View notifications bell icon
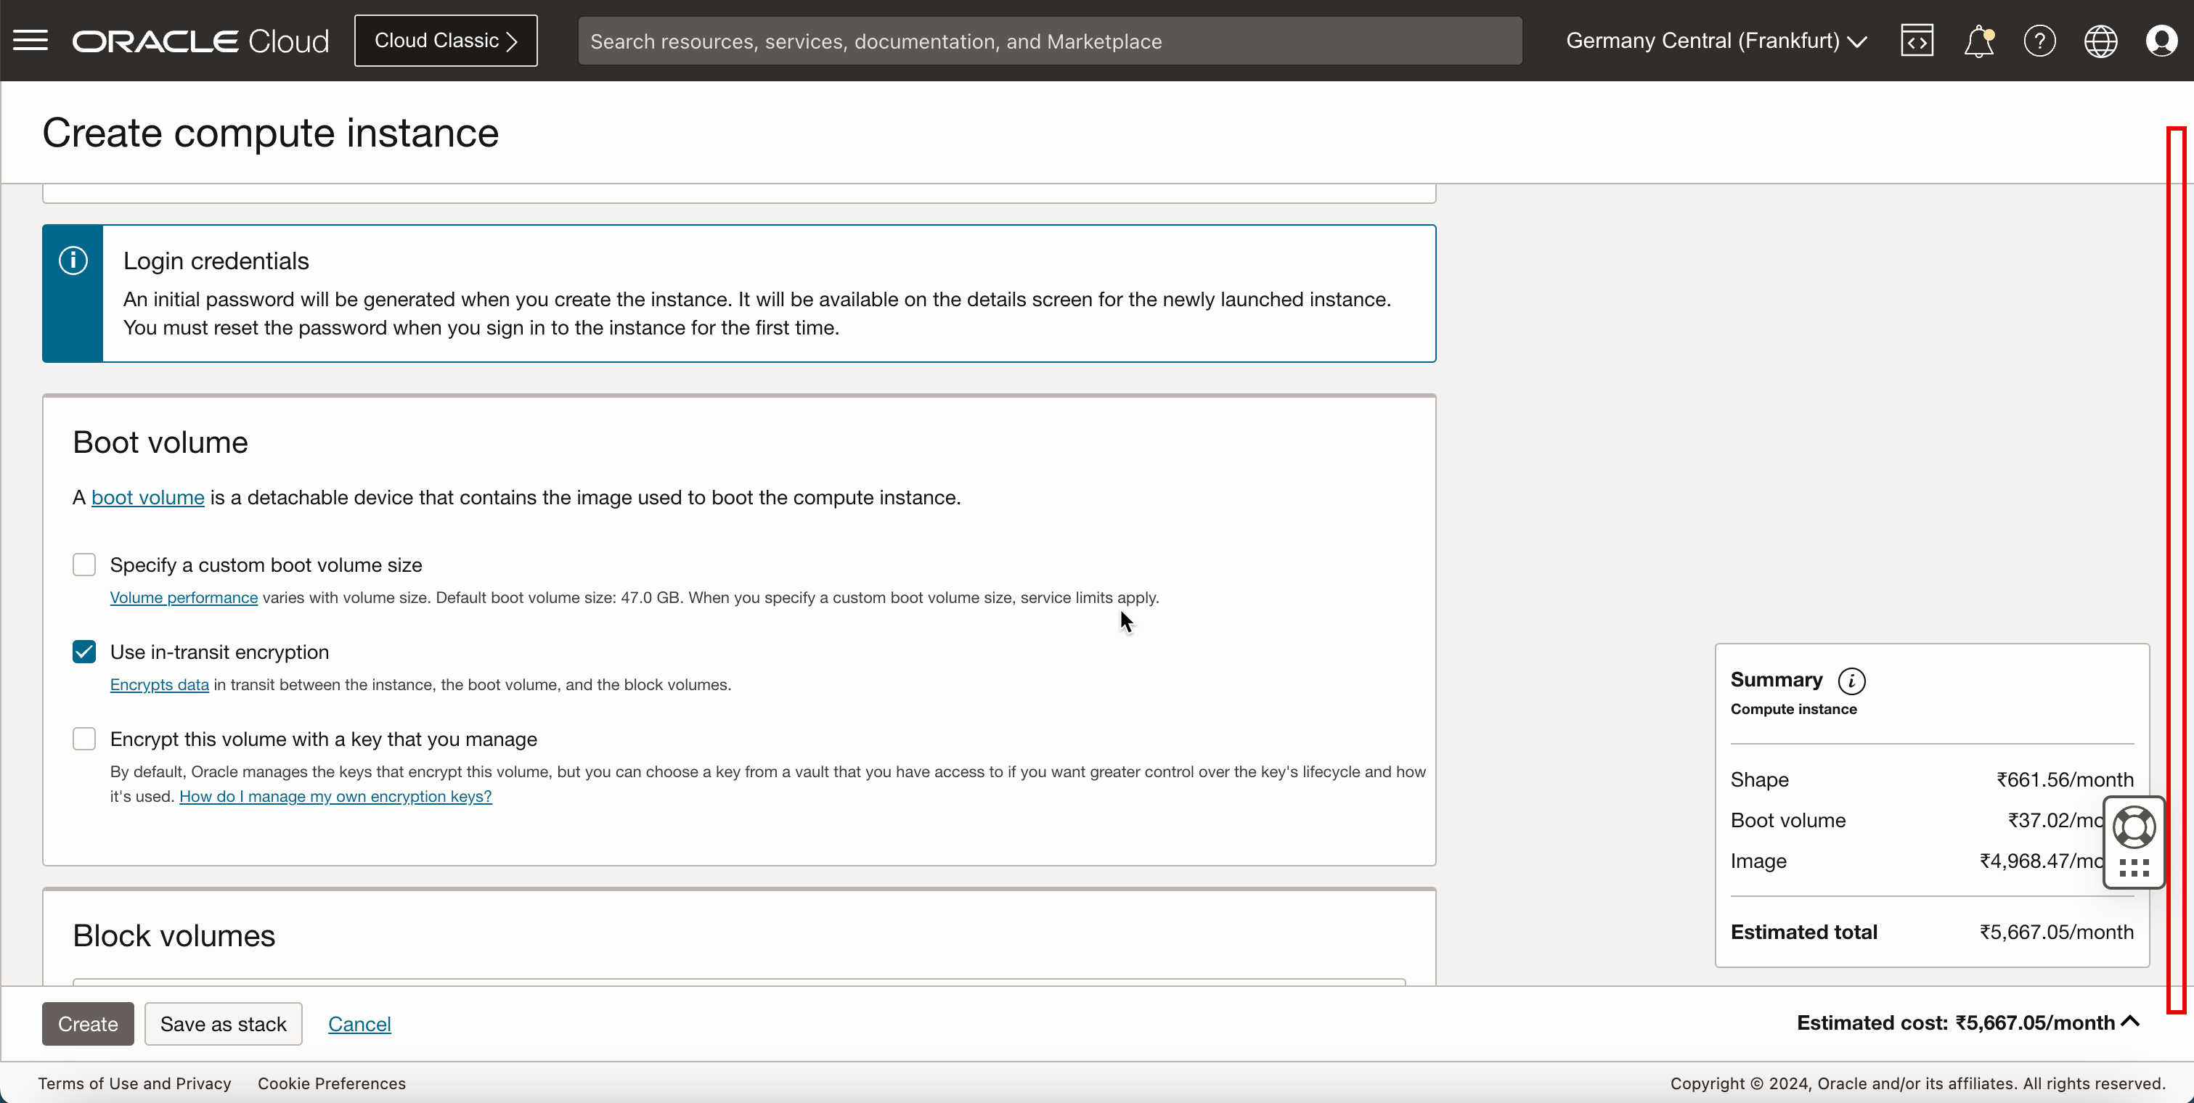The image size is (2194, 1103). pos(1978,41)
